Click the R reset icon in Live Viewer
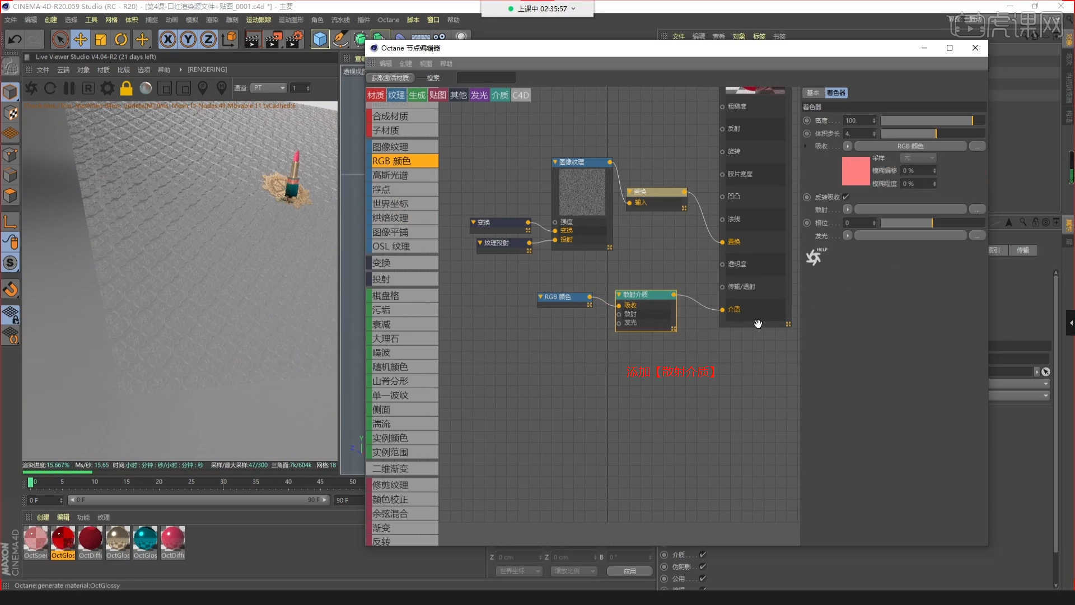Viewport: 1075px width, 605px height. pos(88,88)
